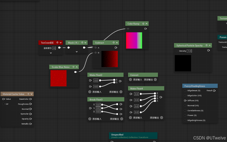Click the Scalar Blue Noise output pin

(75, 72)
